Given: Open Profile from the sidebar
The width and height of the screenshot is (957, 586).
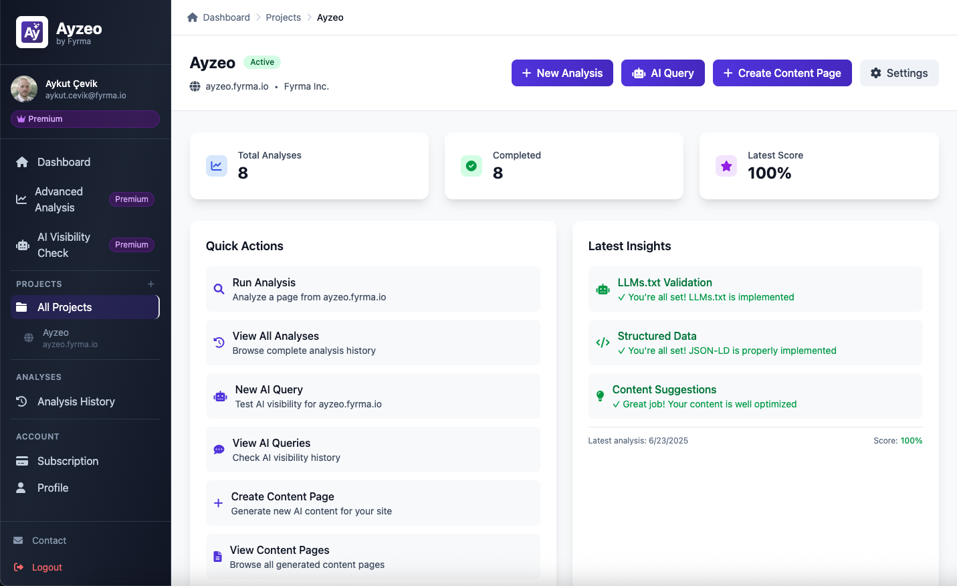Looking at the screenshot, I should [x=85, y=488].
